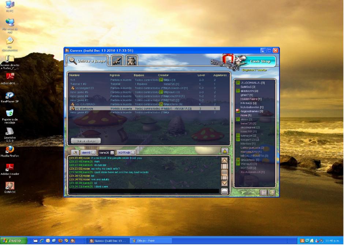Open the weapons tab with the rifle icon
This screenshot has width=344, height=245.
tap(117, 60)
